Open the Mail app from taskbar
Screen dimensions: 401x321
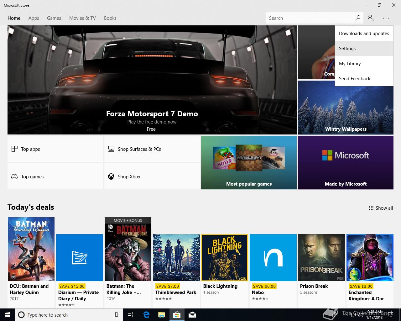(192, 315)
